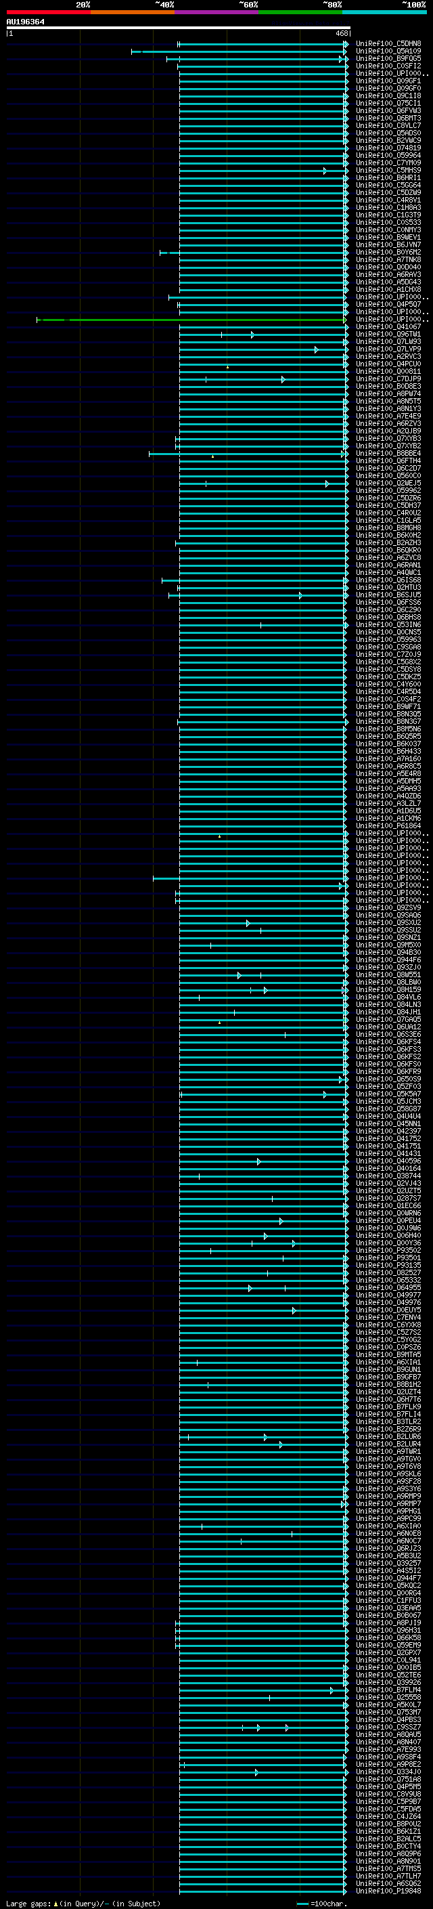Open subject UniRef100_A8PW74
The height and width of the screenshot is (1909, 433).
coord(388,393)
